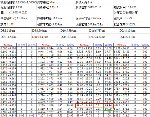Image resolution: width=150 pixels, height=117 pixels.
Task: Select the 49.40 - 54.98 particle size cell
Action: 84,105
